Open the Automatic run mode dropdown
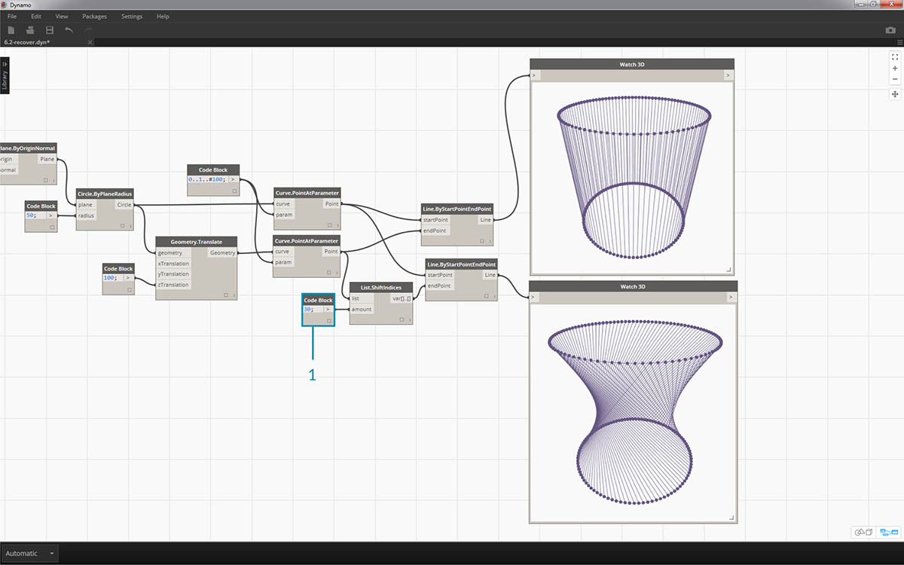 click(x=30, y=554)
